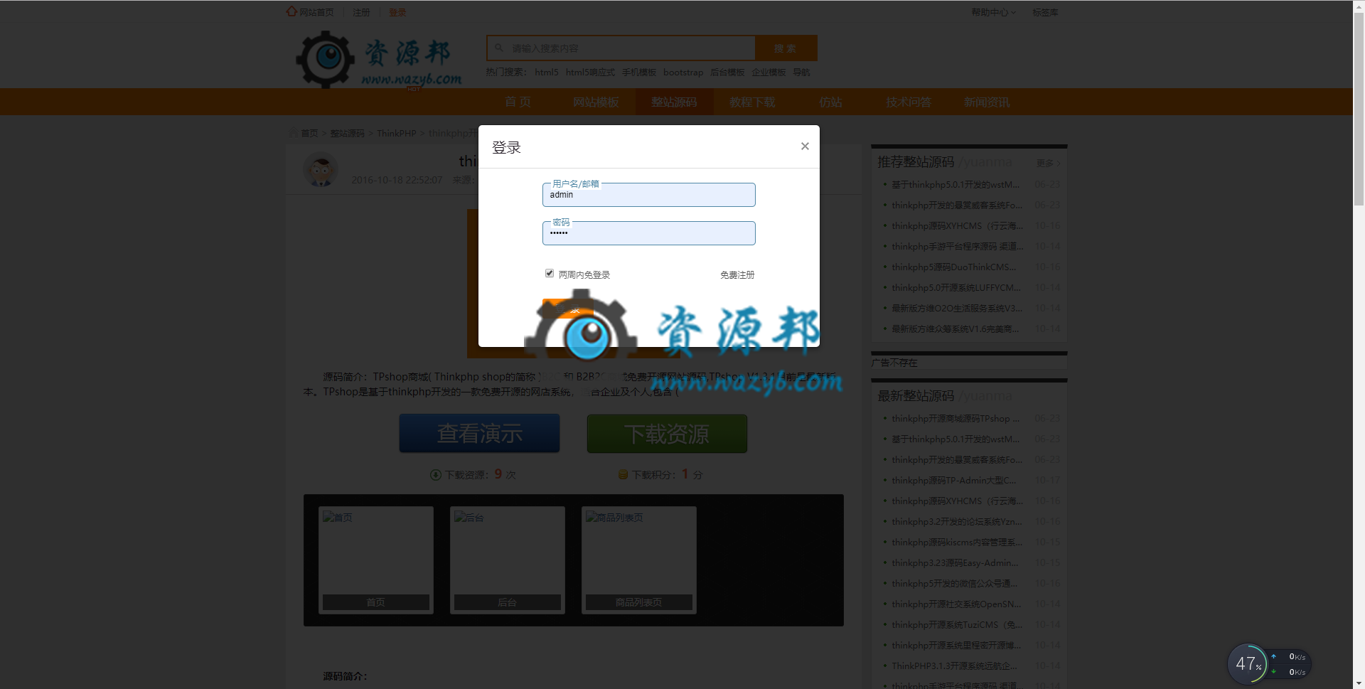
Task: Select hot search term bootstrap
Action: pos(683,72)
